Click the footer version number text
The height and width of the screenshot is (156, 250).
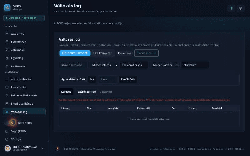pos(234,149)
